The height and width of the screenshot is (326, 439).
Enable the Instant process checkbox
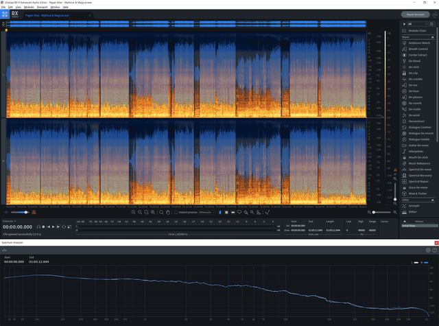click(x=176, y=212)
